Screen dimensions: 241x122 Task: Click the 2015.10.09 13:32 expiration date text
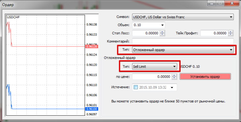tap(153, 87)
